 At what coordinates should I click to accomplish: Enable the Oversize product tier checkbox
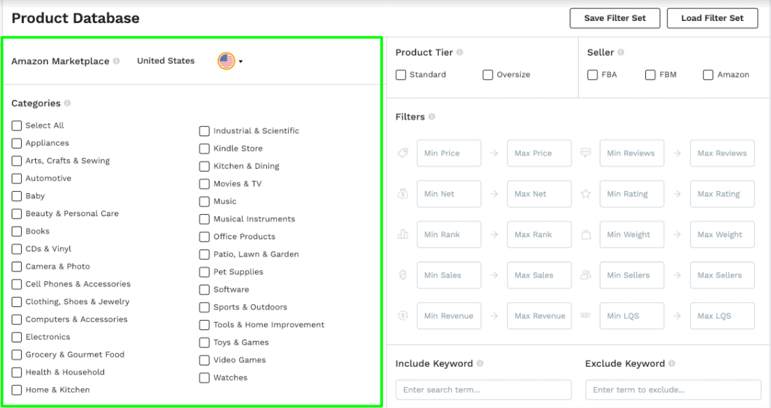tap(488, 75)
